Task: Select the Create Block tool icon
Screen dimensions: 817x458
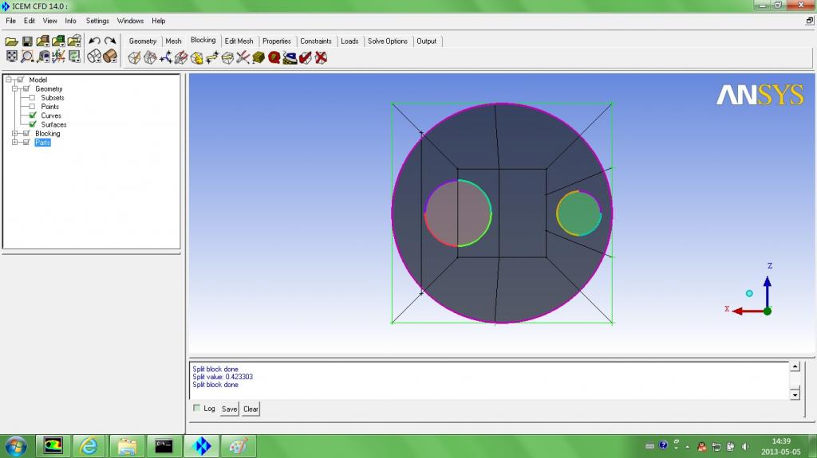Action: (x=134, y=57)
